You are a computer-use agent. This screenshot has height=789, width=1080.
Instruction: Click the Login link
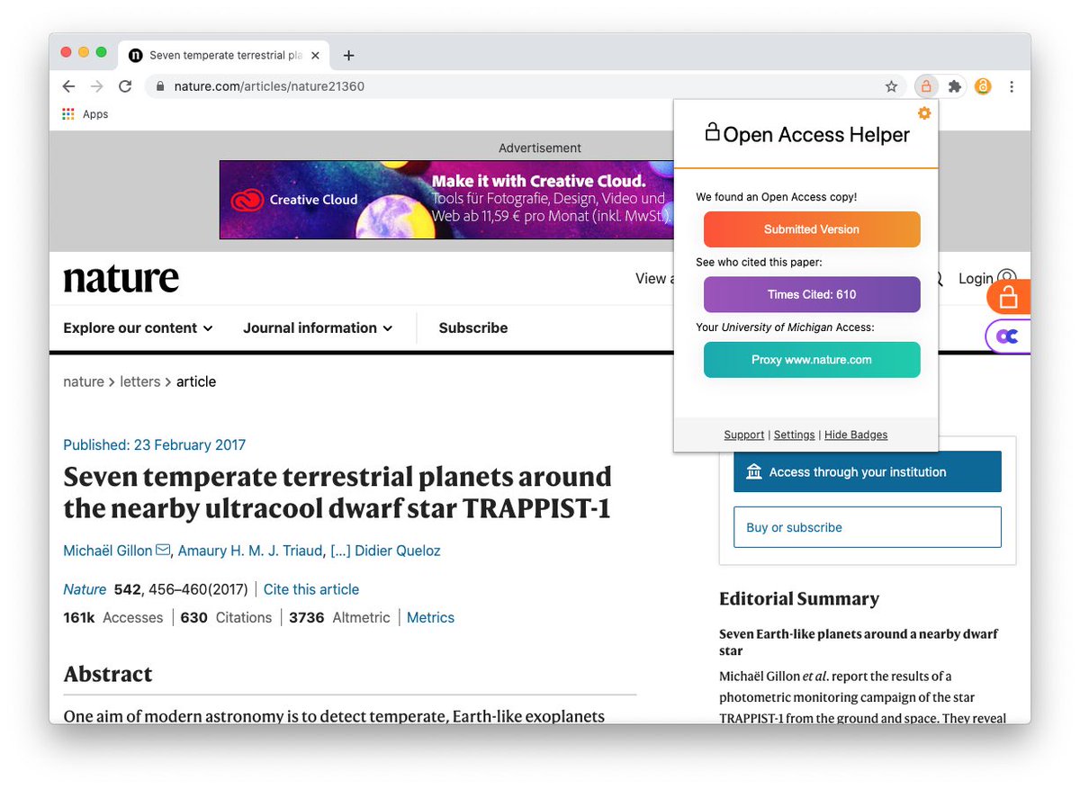976,279
